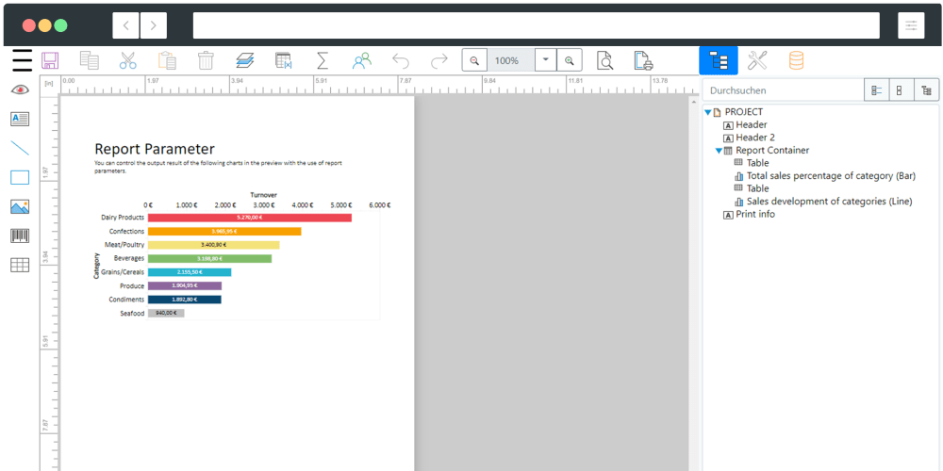Click the middle tree view mode button

[901, 90]
